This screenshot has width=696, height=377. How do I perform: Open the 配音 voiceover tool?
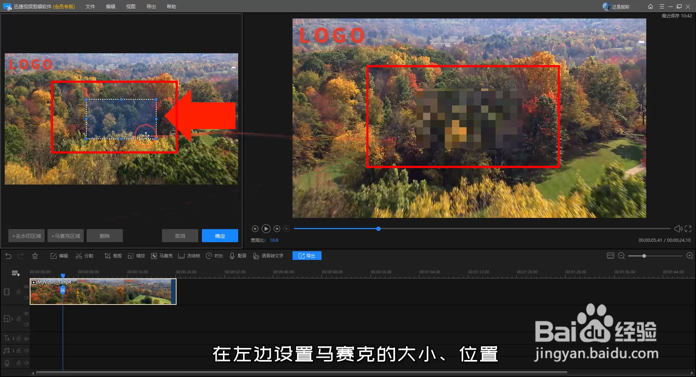(x=238, y=256)
